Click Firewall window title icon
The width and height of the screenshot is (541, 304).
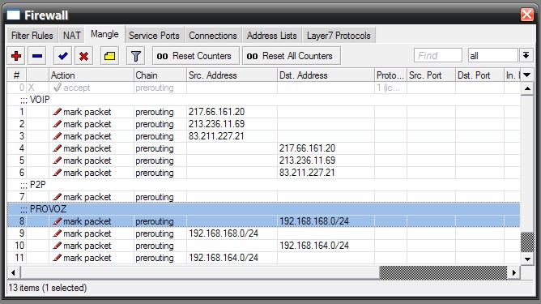(14, 15)
